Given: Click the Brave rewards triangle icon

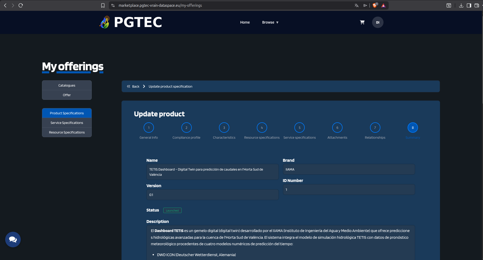Looking at the screenshot, I should point(383,5).
